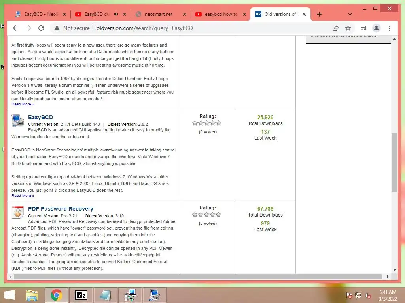405x303 pixels.
Task: Mute the EasyBCD YouTube tab audio icon
Action: (x=116, y=14)
